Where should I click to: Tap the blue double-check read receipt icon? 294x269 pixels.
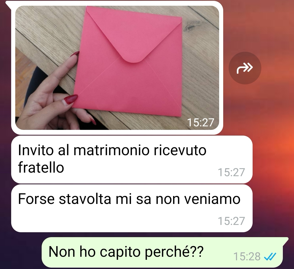coord(270,256)
